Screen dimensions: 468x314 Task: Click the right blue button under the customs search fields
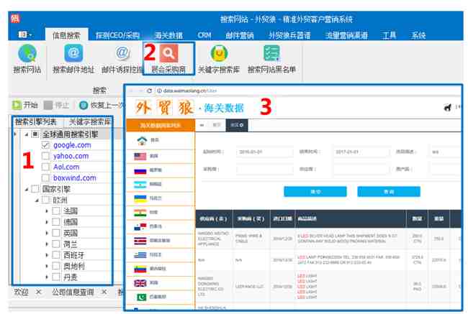tap(389, 192)
